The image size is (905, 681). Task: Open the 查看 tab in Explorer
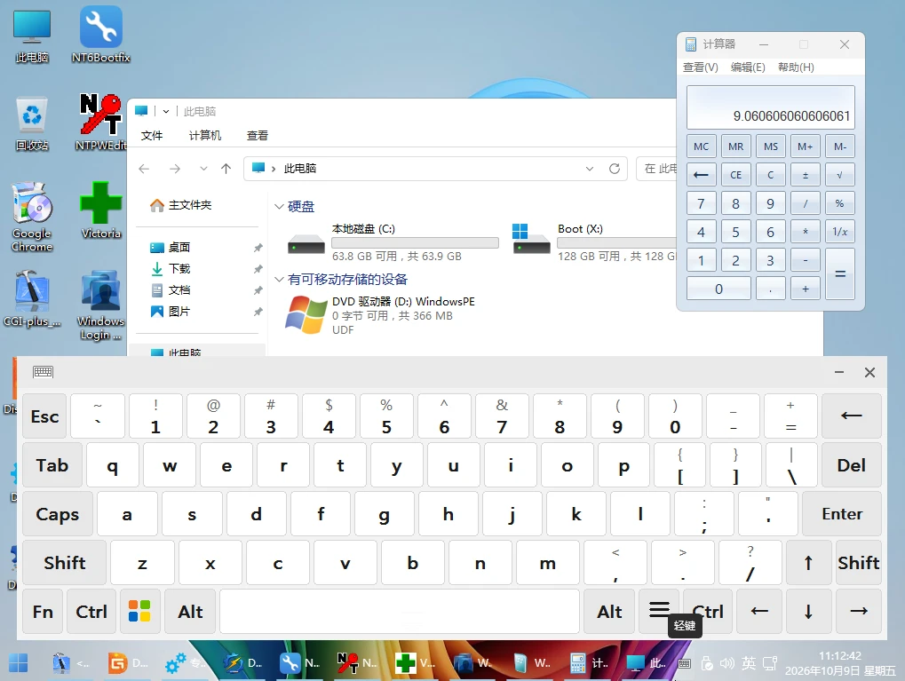coord(258,136)
